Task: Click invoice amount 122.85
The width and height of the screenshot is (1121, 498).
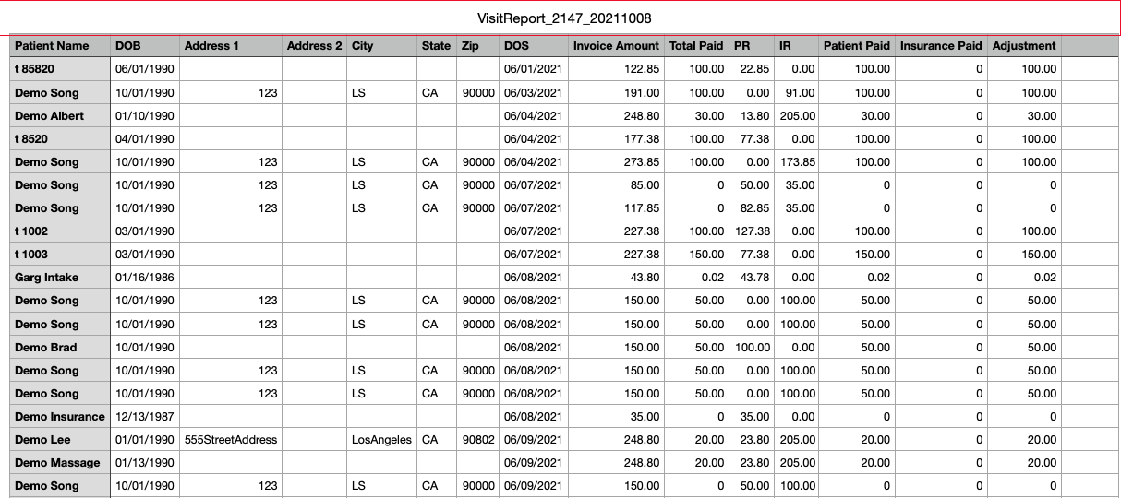Action: coord(617,69)
